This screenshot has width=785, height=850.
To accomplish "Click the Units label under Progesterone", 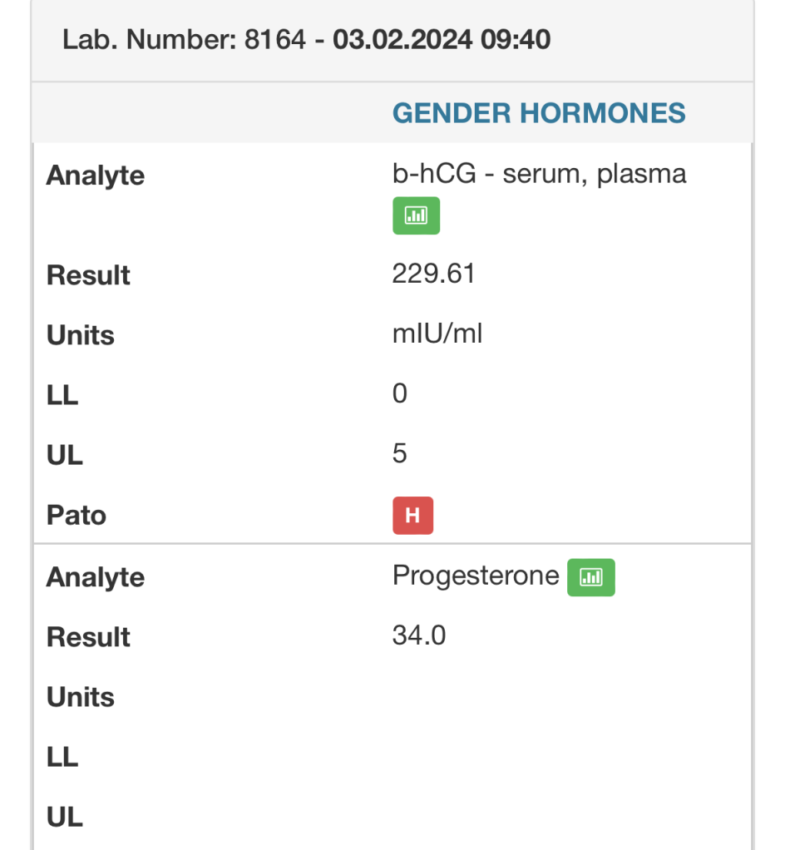I will click(80, 697).
